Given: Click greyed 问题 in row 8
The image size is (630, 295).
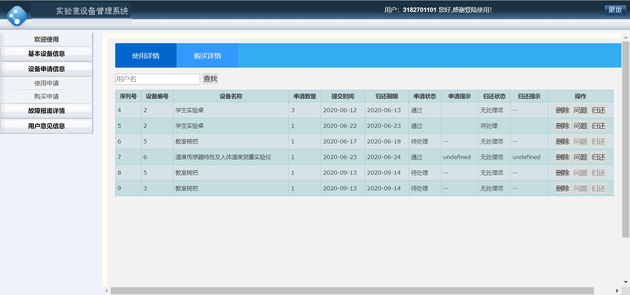Looking at the screenshot, I should click(581, 173).
